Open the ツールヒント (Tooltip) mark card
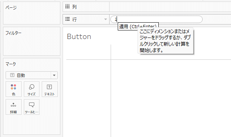The width and height of the screenshot is (231, 137). [x=32, y=107]
